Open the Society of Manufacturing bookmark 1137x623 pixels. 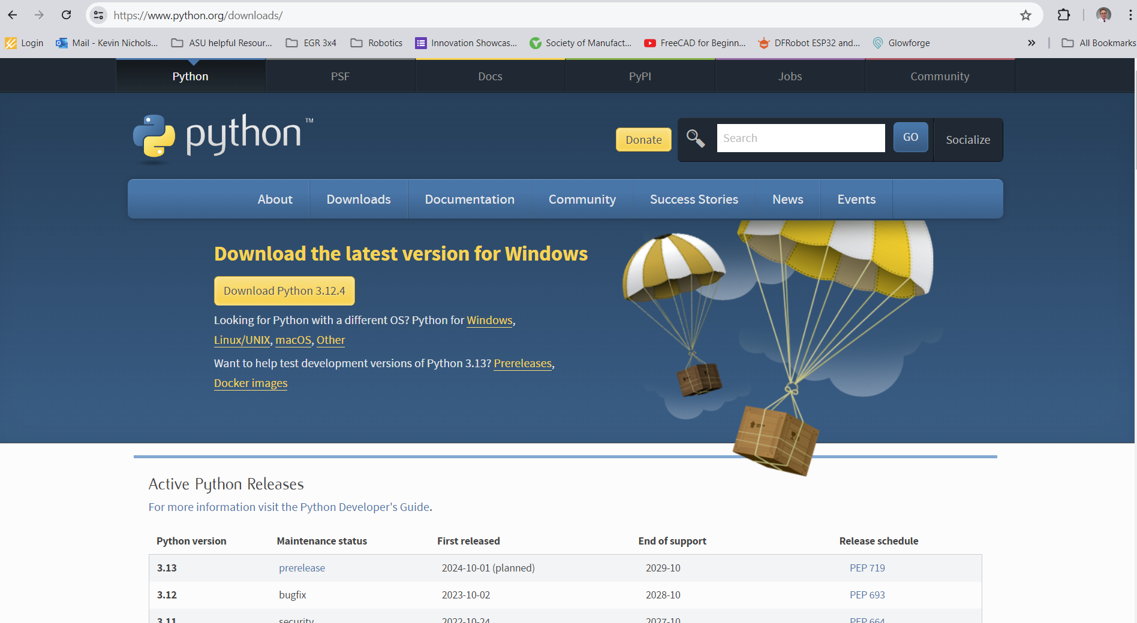(580, 43)
